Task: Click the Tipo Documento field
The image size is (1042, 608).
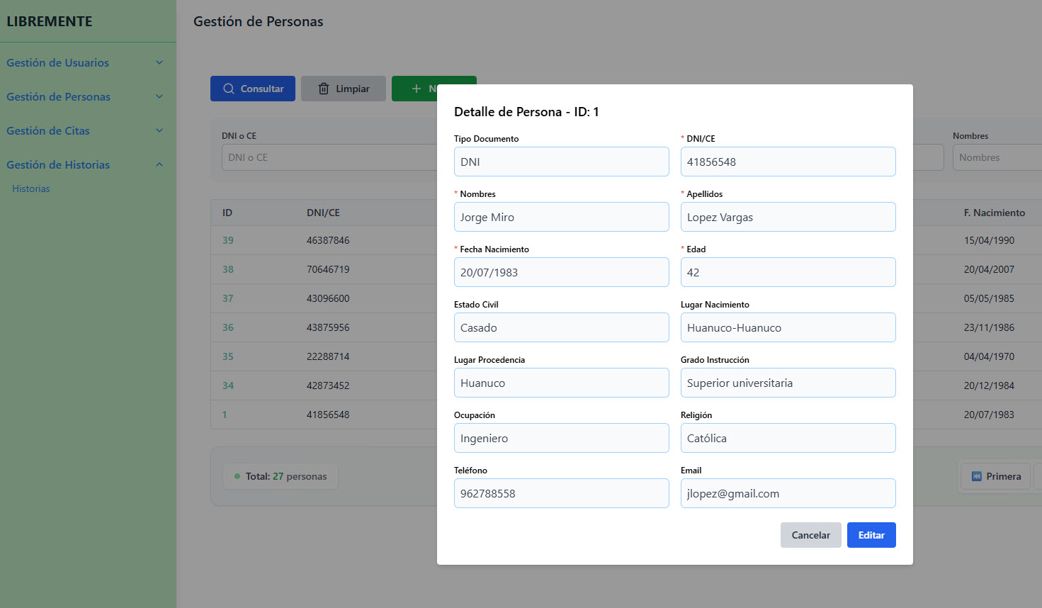Action: point(562,162)
